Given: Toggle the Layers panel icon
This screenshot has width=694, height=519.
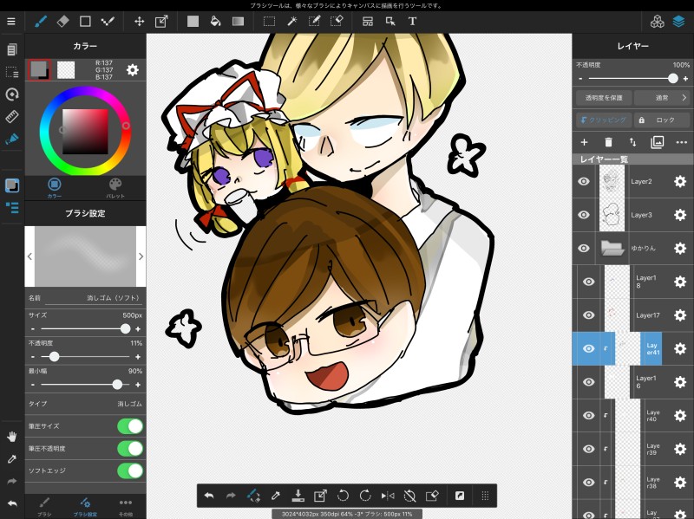Looking at the screenshot, I should (x=679, y=21).
